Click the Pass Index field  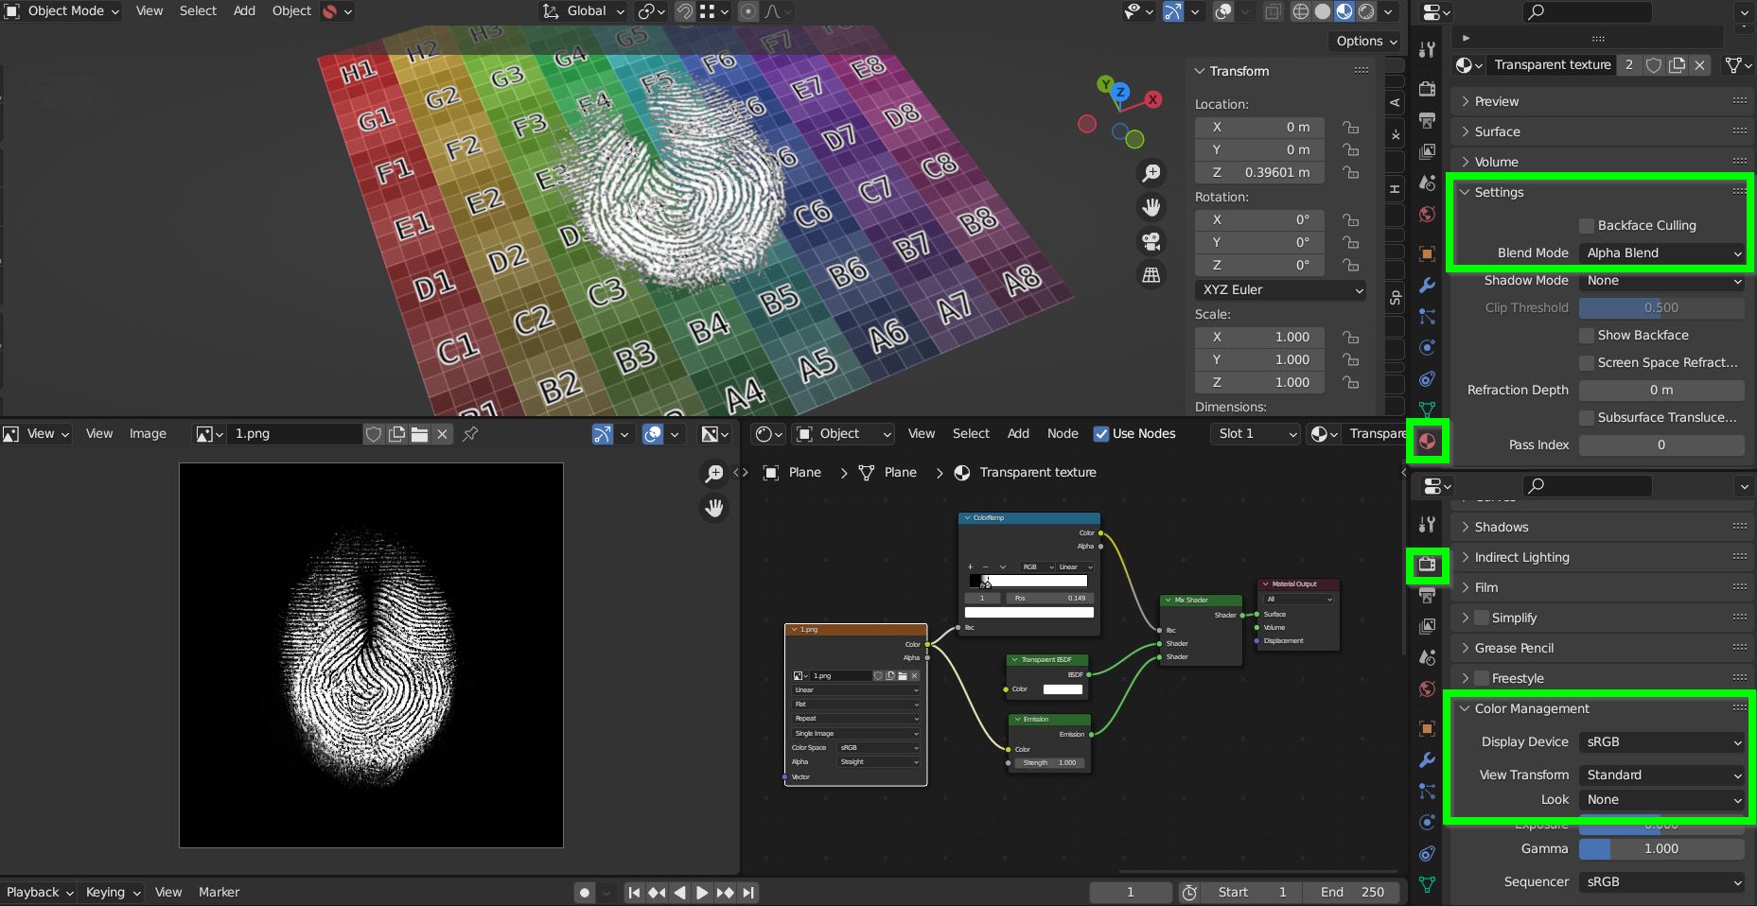[x=1661, y=444]
